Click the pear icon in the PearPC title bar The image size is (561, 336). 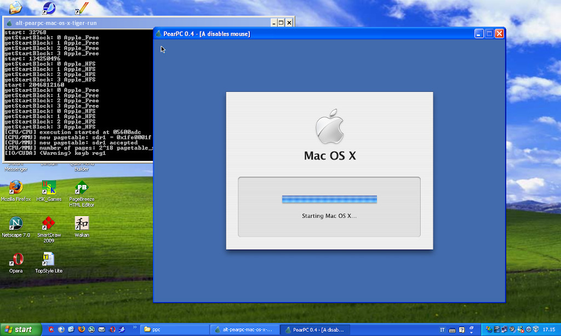tap(158, 33)
